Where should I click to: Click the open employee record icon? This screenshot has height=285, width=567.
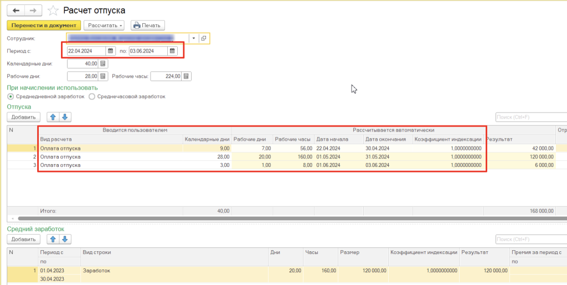pos(203,38)
